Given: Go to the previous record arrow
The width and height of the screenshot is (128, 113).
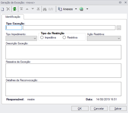Looking at the screenshot, I should click(x=27, y=9).
